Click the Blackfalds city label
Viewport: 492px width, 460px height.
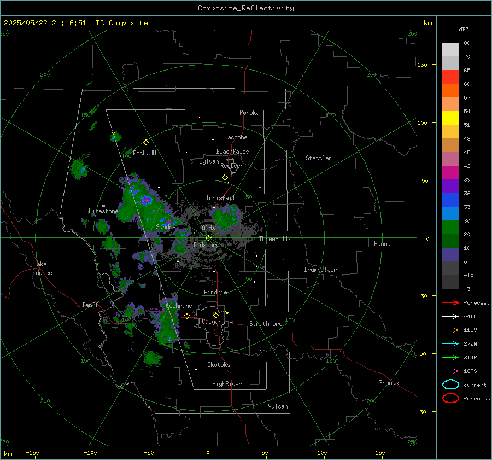[232, 152]
